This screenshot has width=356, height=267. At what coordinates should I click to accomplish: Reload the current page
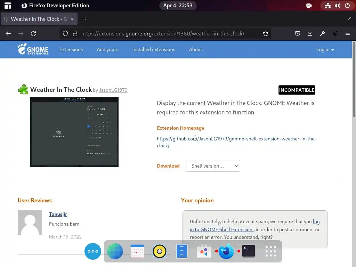click(x=33, y=34)
